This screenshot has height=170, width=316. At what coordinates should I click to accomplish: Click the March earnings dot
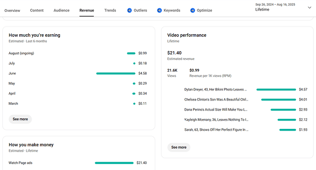(134, 104)
